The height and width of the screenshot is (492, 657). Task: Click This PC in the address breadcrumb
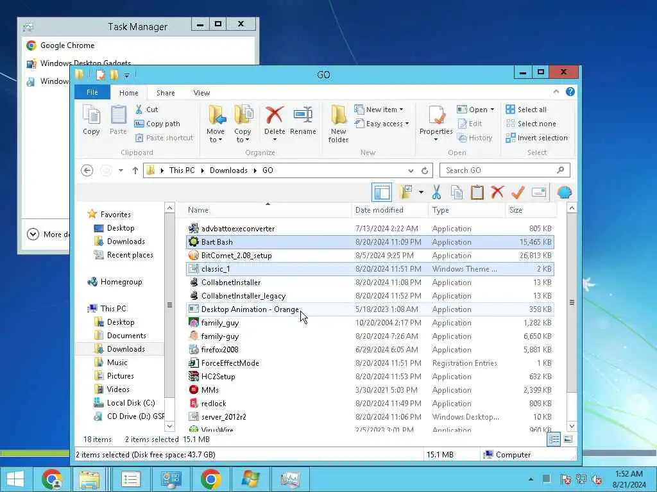tap(182, 170)
